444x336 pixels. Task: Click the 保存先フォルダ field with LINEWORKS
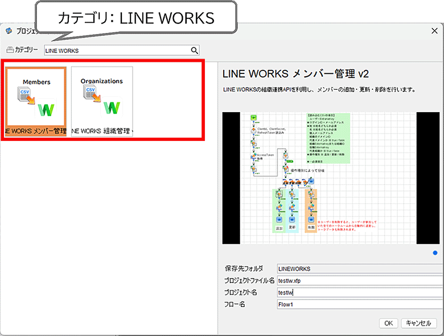(360, 269)
